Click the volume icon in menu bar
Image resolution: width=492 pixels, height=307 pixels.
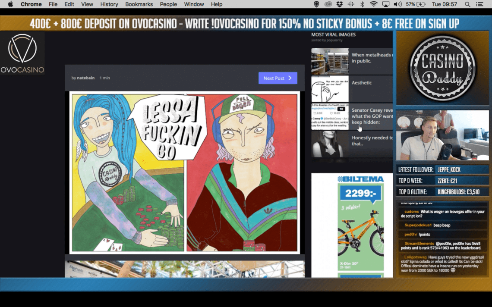click(x=397, y=4)
